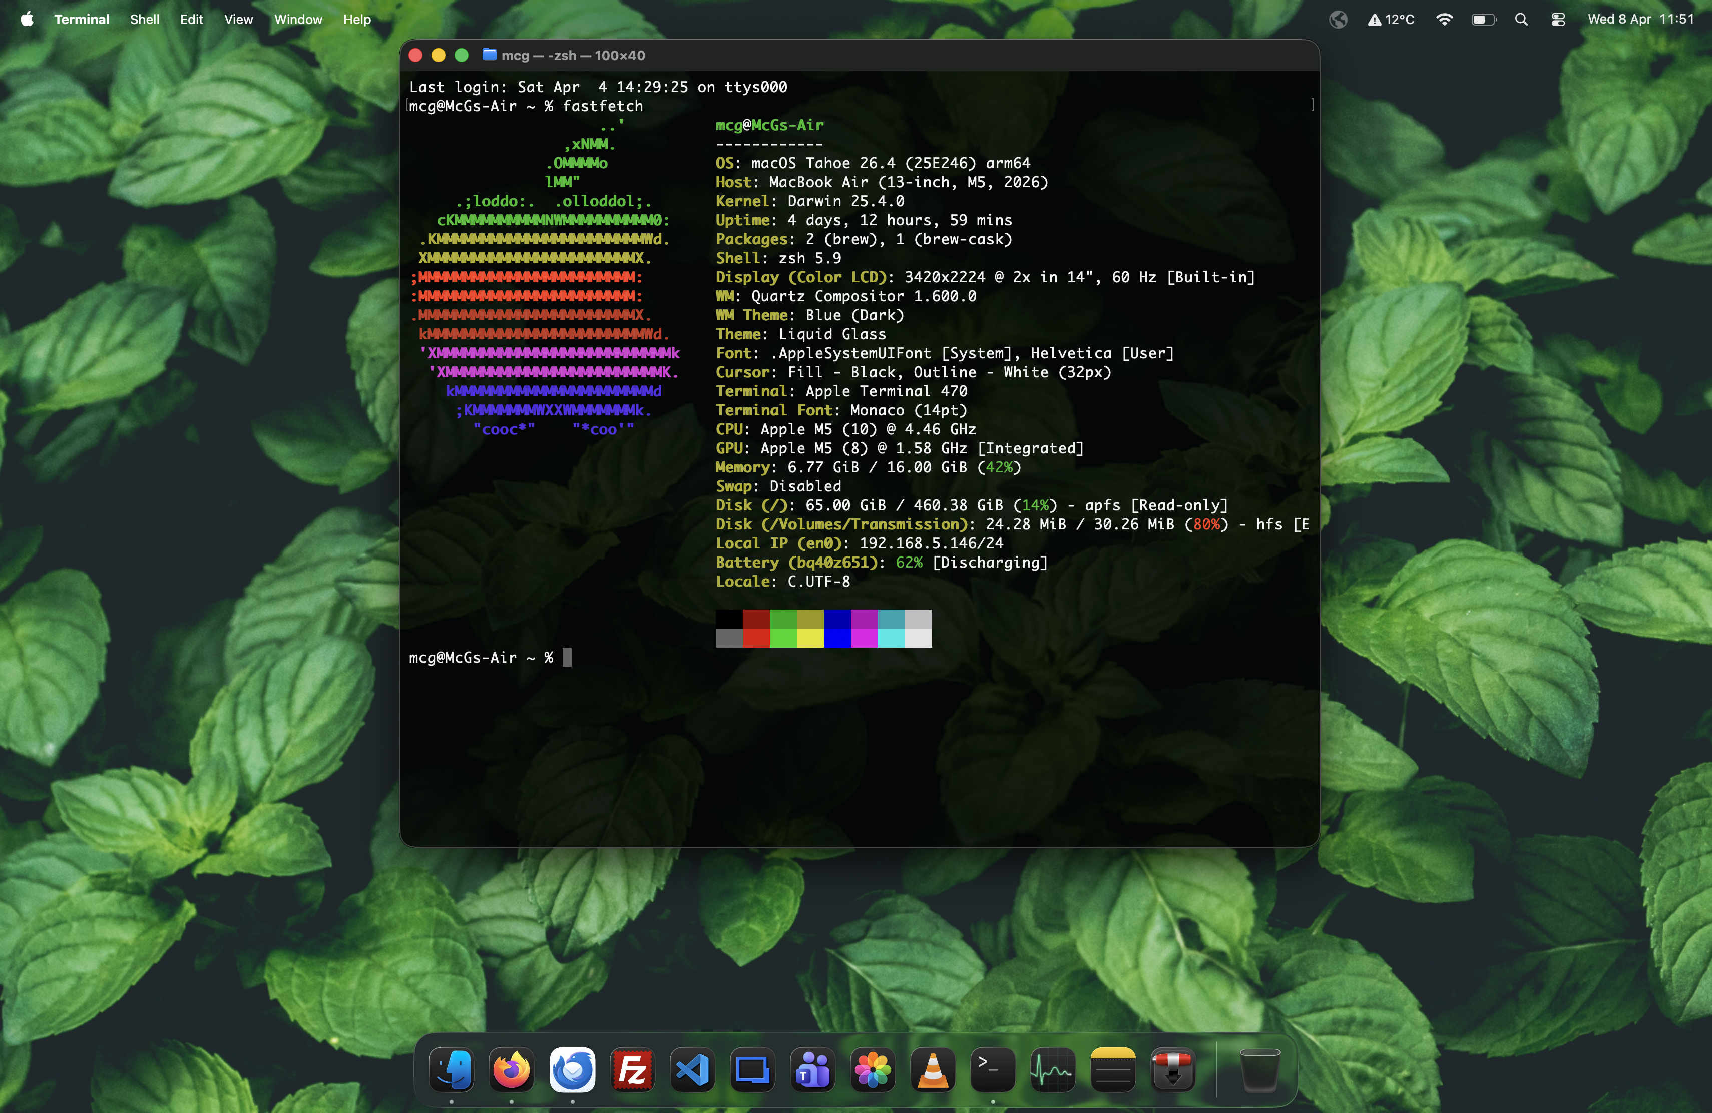Click the date and time clock
This screenshot has width=1712, height=1113.
pos(1641,20)
